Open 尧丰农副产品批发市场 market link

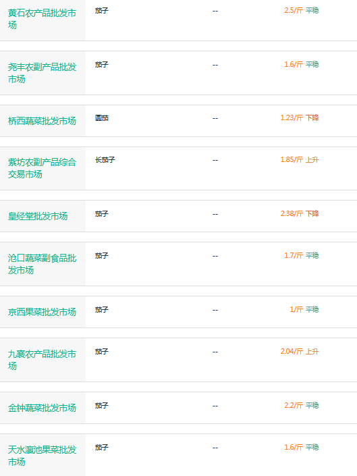tap(42, 73)
